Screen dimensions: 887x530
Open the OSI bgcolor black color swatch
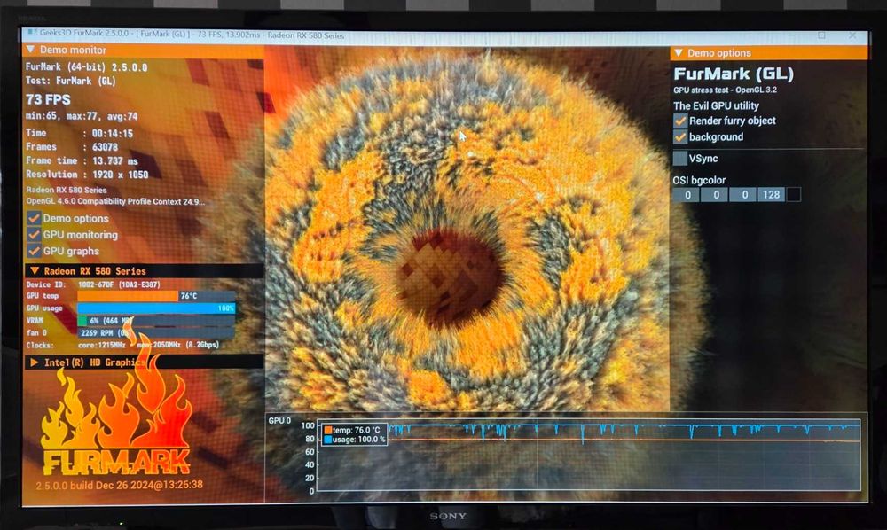point(794,195)
